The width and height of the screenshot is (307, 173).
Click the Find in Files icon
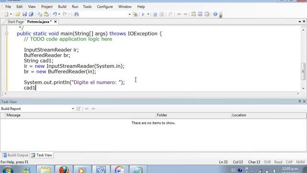[135, 14]
